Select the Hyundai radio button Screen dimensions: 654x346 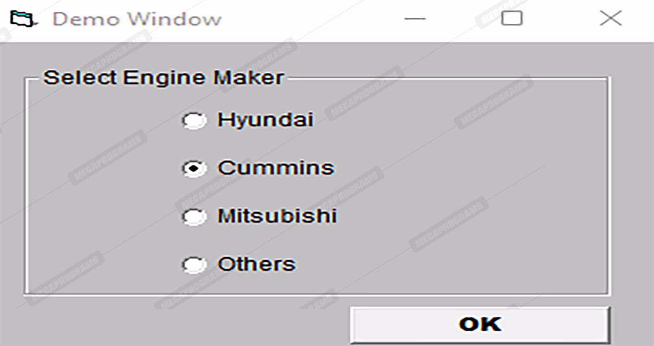(x=194, y=121)
